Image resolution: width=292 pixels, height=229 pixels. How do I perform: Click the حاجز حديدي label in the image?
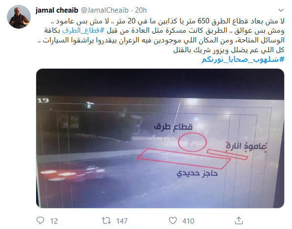(197, 173)
